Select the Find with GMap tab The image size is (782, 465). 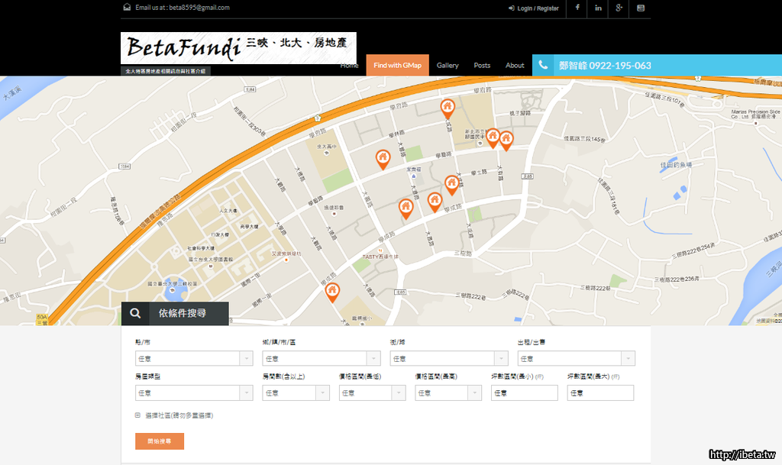coord(397,66)
